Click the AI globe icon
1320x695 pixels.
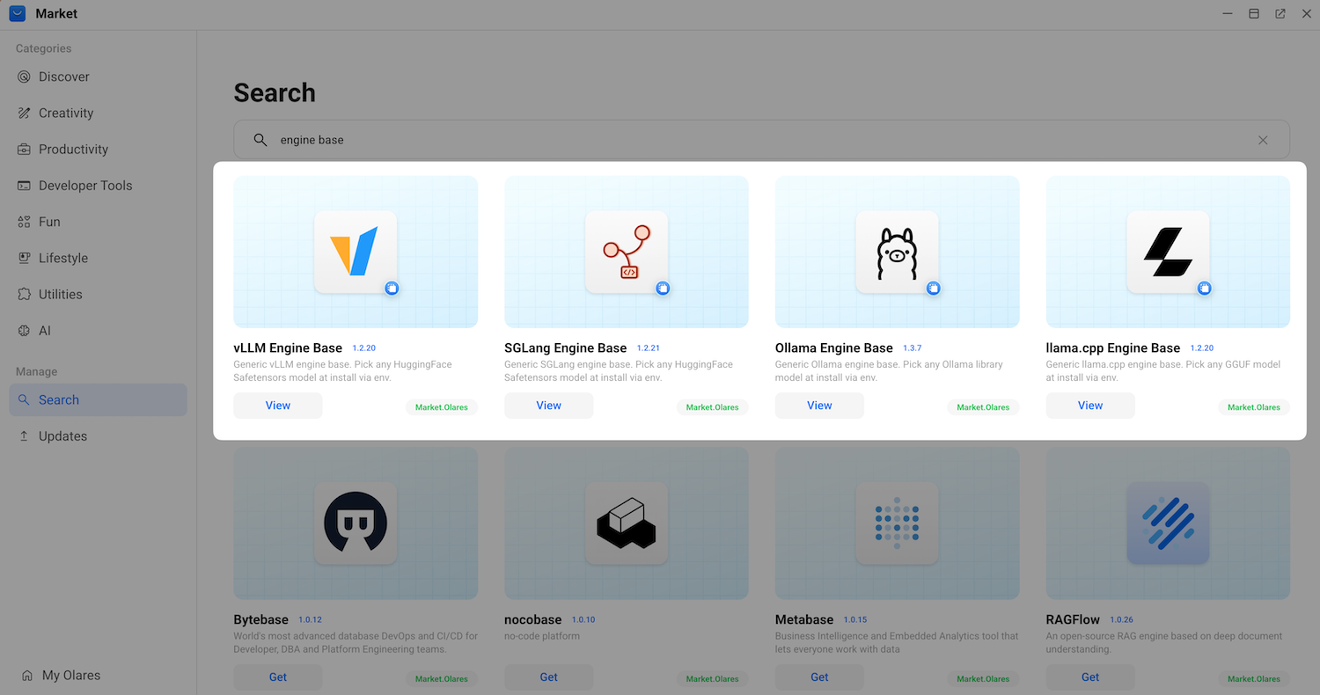[24, 331]
